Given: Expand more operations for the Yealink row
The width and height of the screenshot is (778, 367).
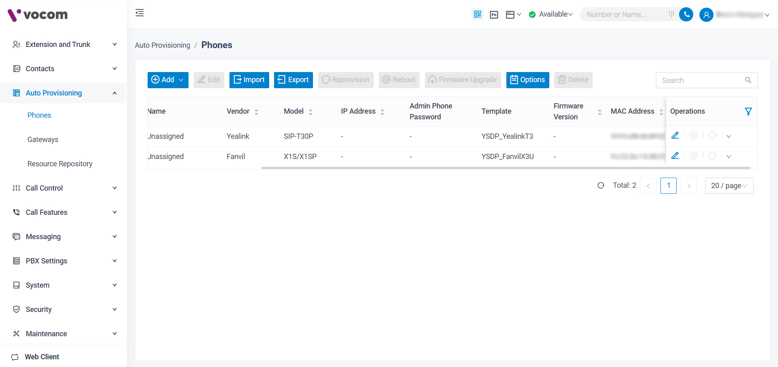Looking at the screenshot, I should point(729,136).
